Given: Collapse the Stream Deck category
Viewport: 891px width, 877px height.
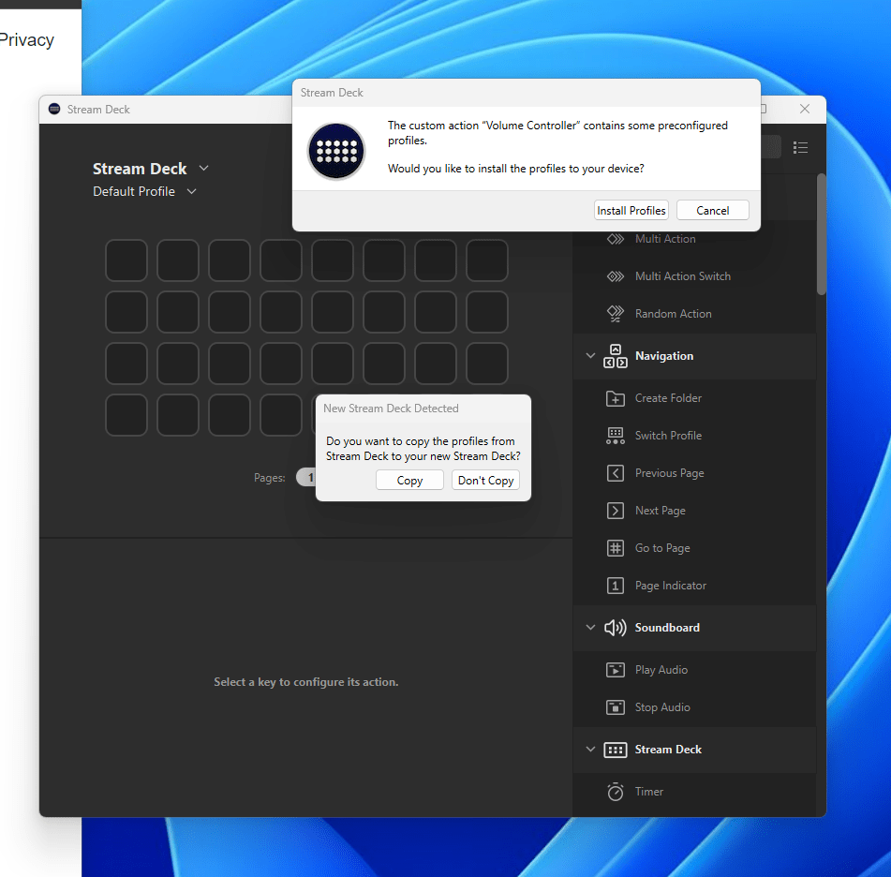Looking at the screenshot, I should pyautogui.click(x=590, y=750).
